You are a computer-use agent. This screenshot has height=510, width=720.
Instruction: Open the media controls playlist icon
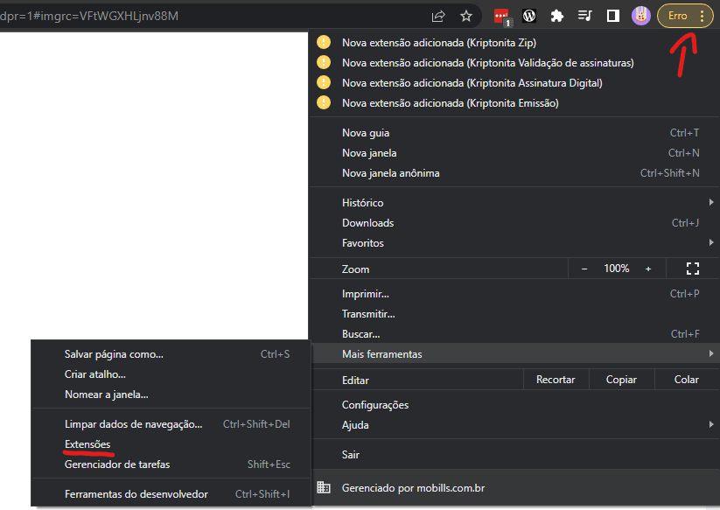coord(585,16)
